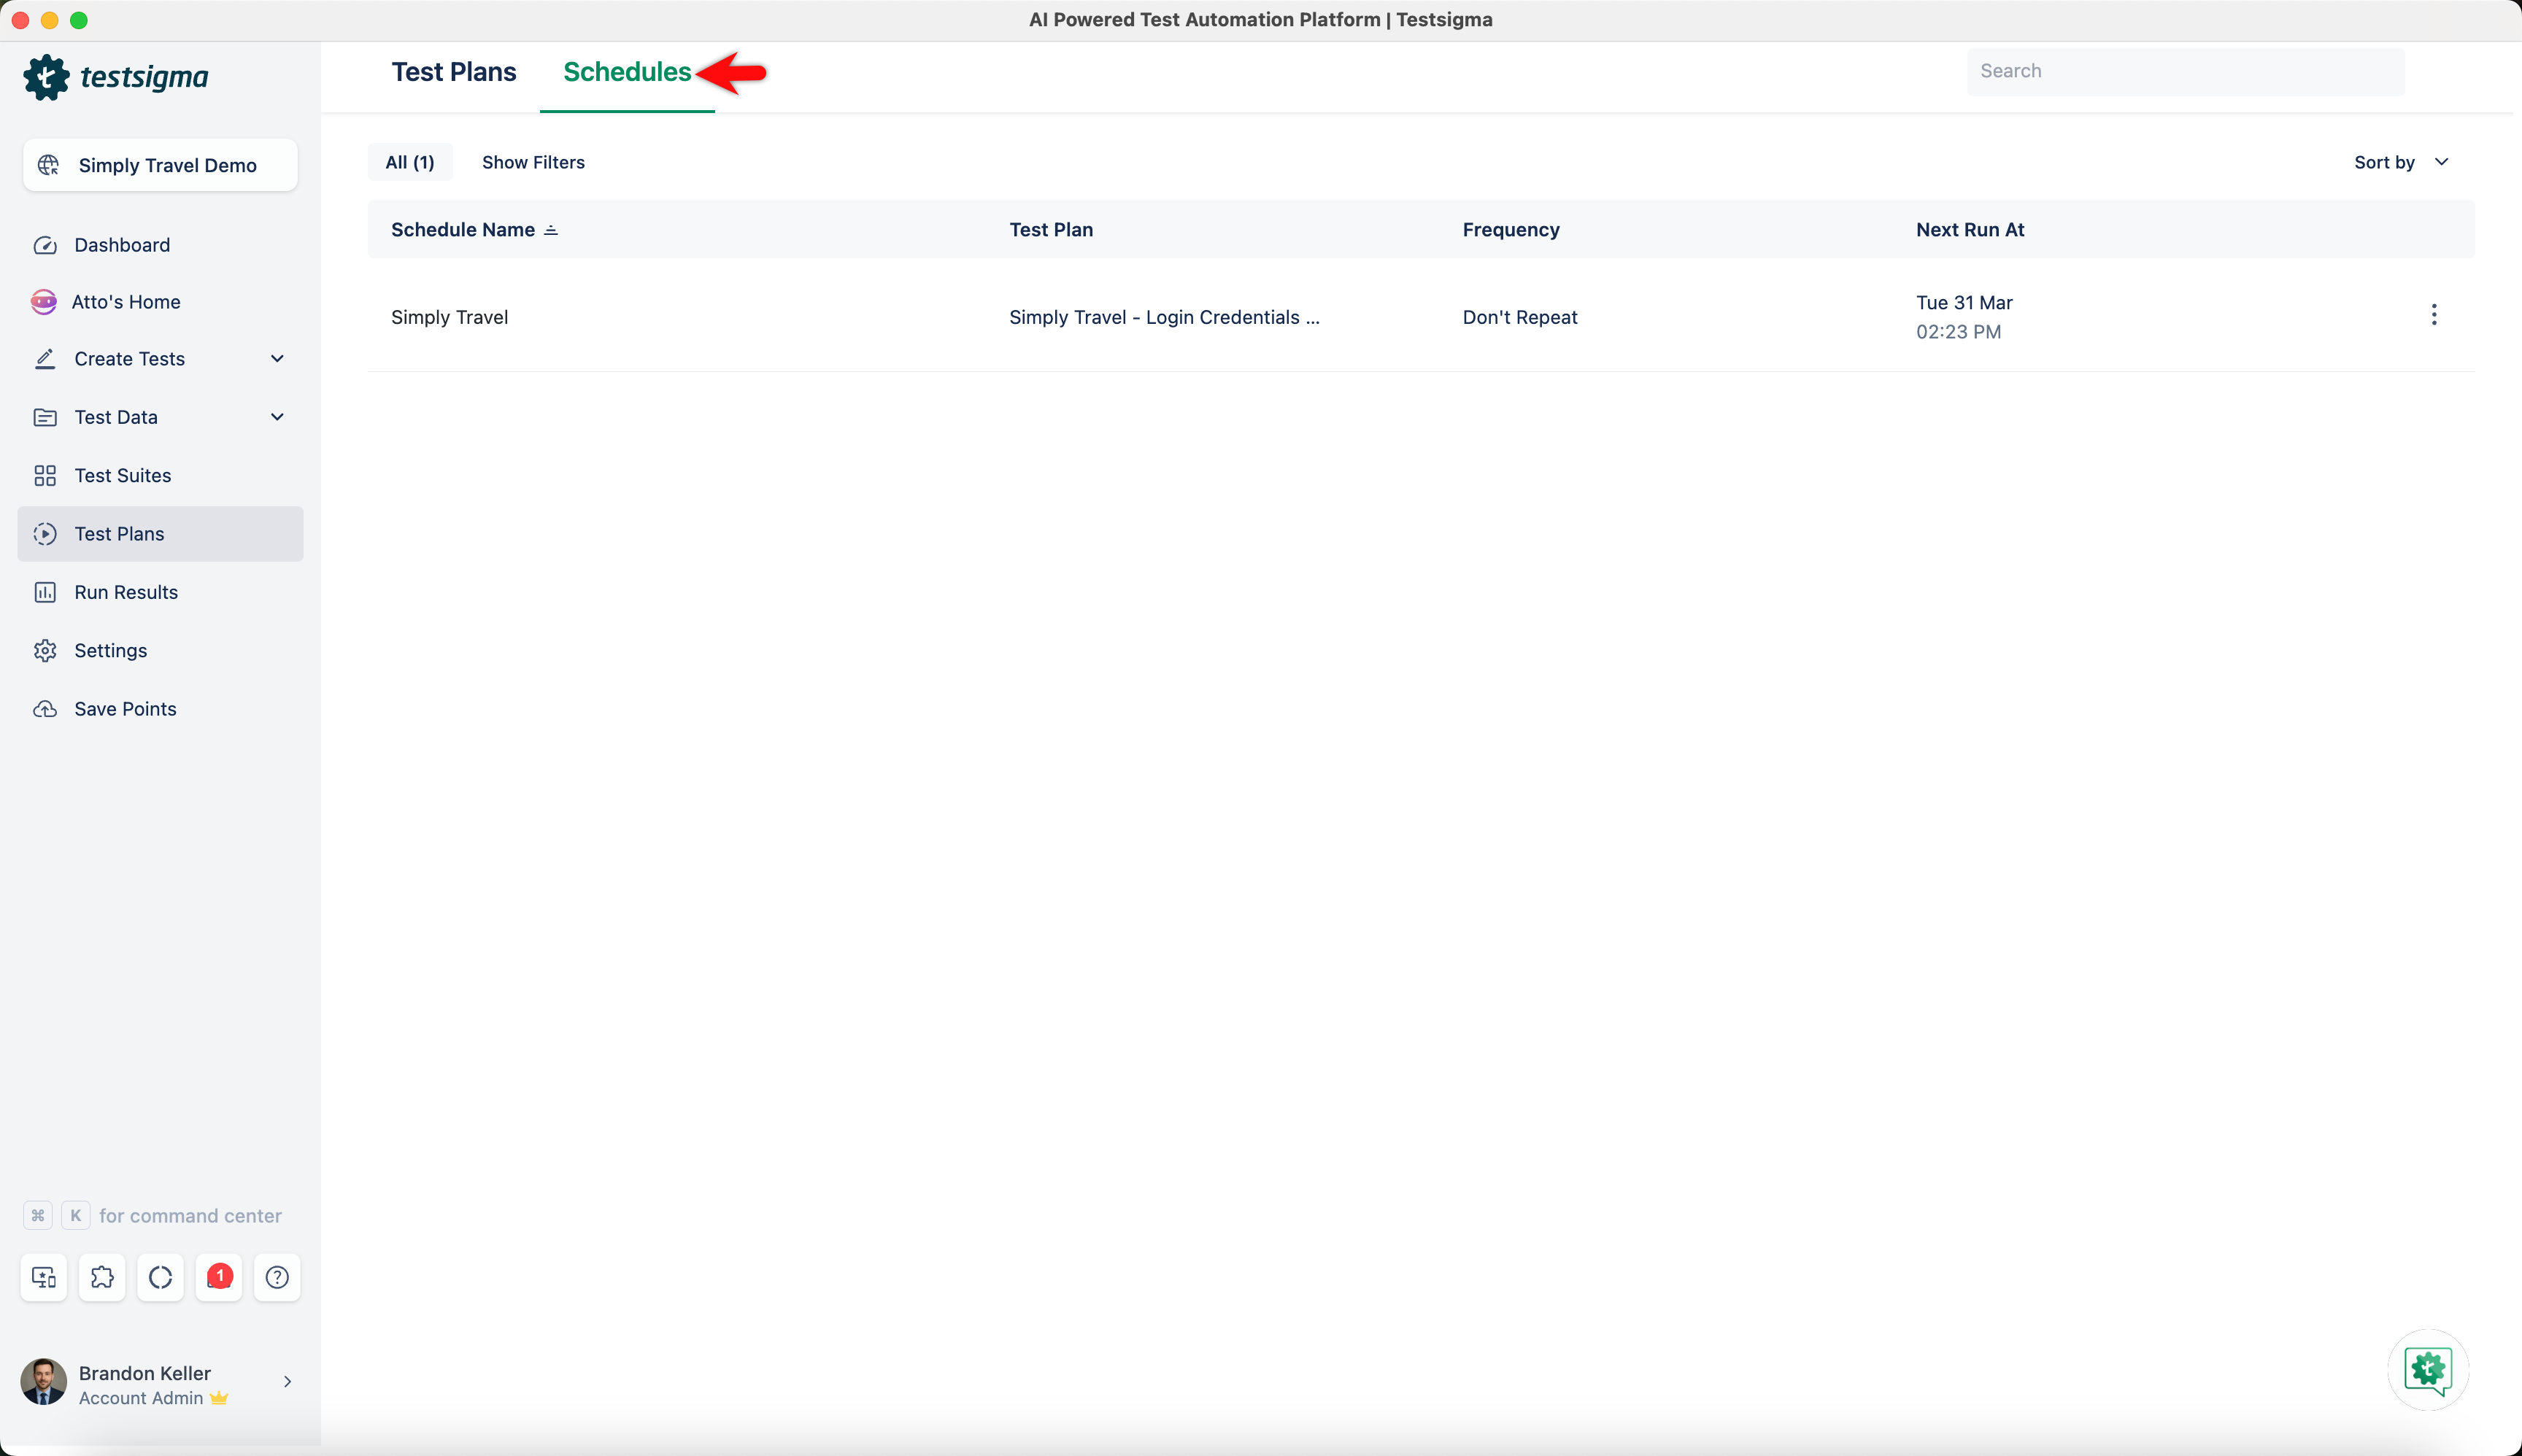Open the Dashboard sidebar item
The width and height of the screenshot is (2522, 1456).
tap(121, 245)
